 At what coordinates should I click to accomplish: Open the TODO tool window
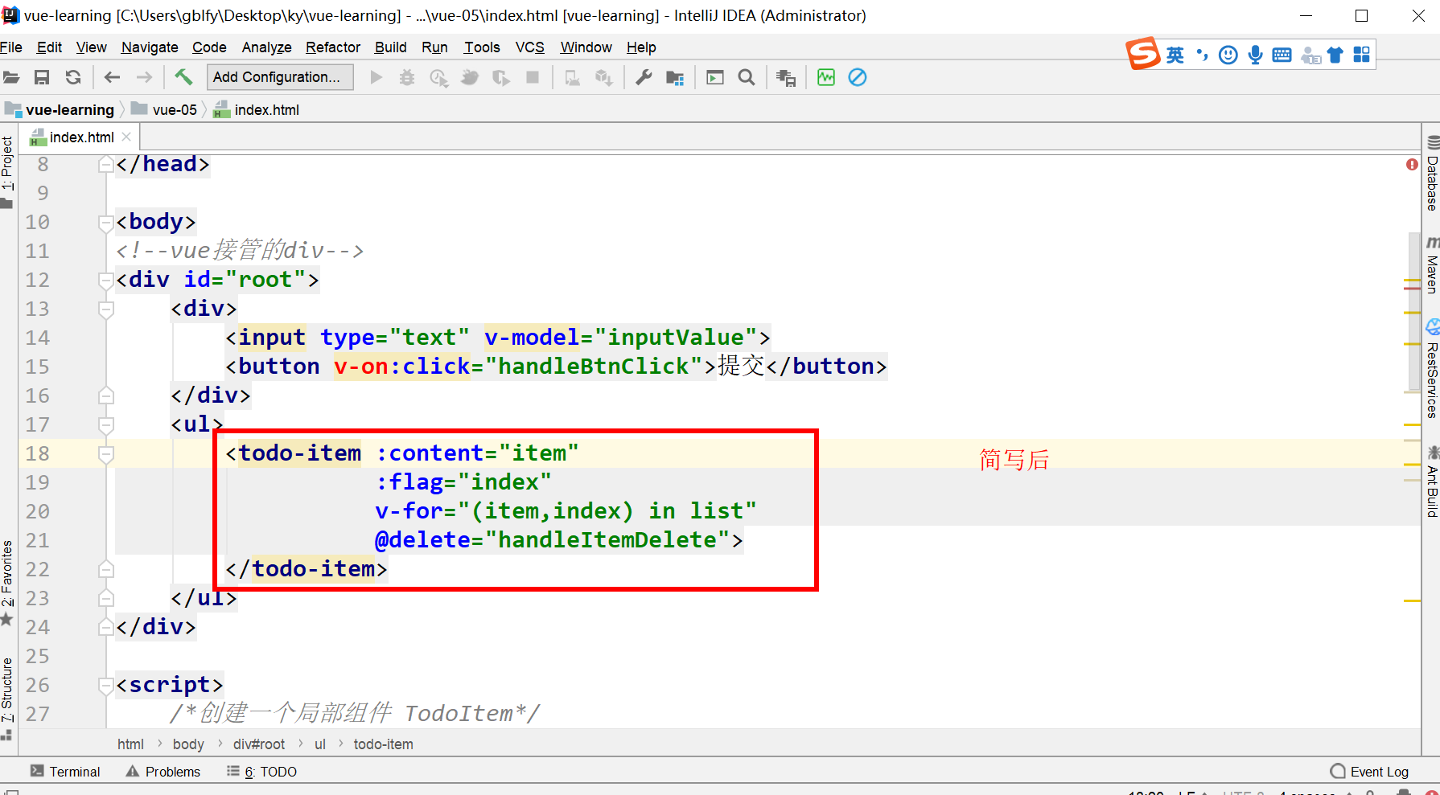tap(262, 772)
